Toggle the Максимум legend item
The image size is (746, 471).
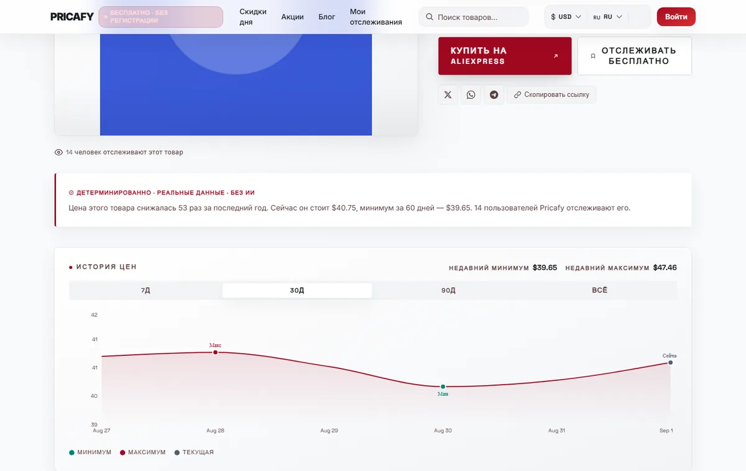(x=142, y=452)
